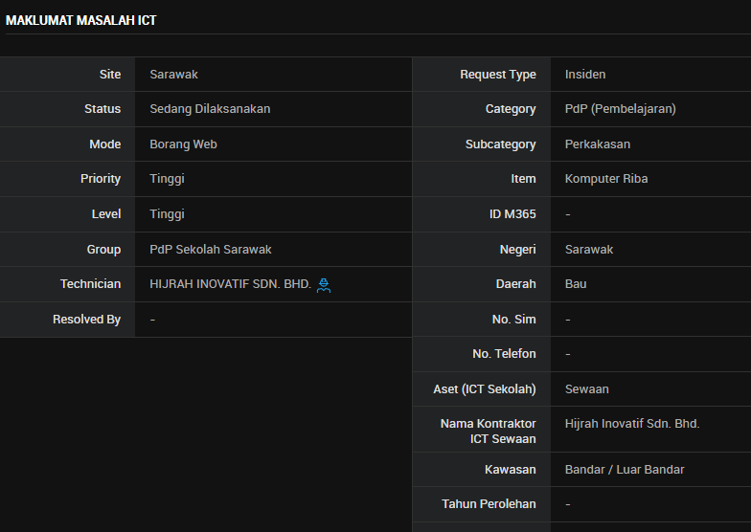This screenshot has width=751, height=532.
Task: Click the Level value Tinggi
Action: coord(167,214)
